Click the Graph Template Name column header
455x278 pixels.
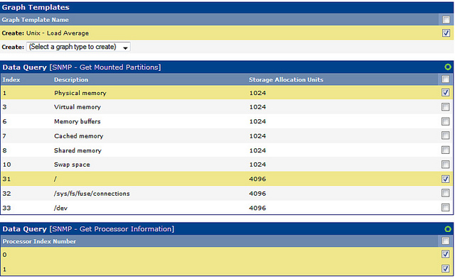[x=35, y=20]
